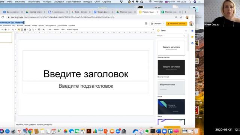240x135 pixels.
Task: Open the Вставка menu in Slides
Action: point(20,25)
